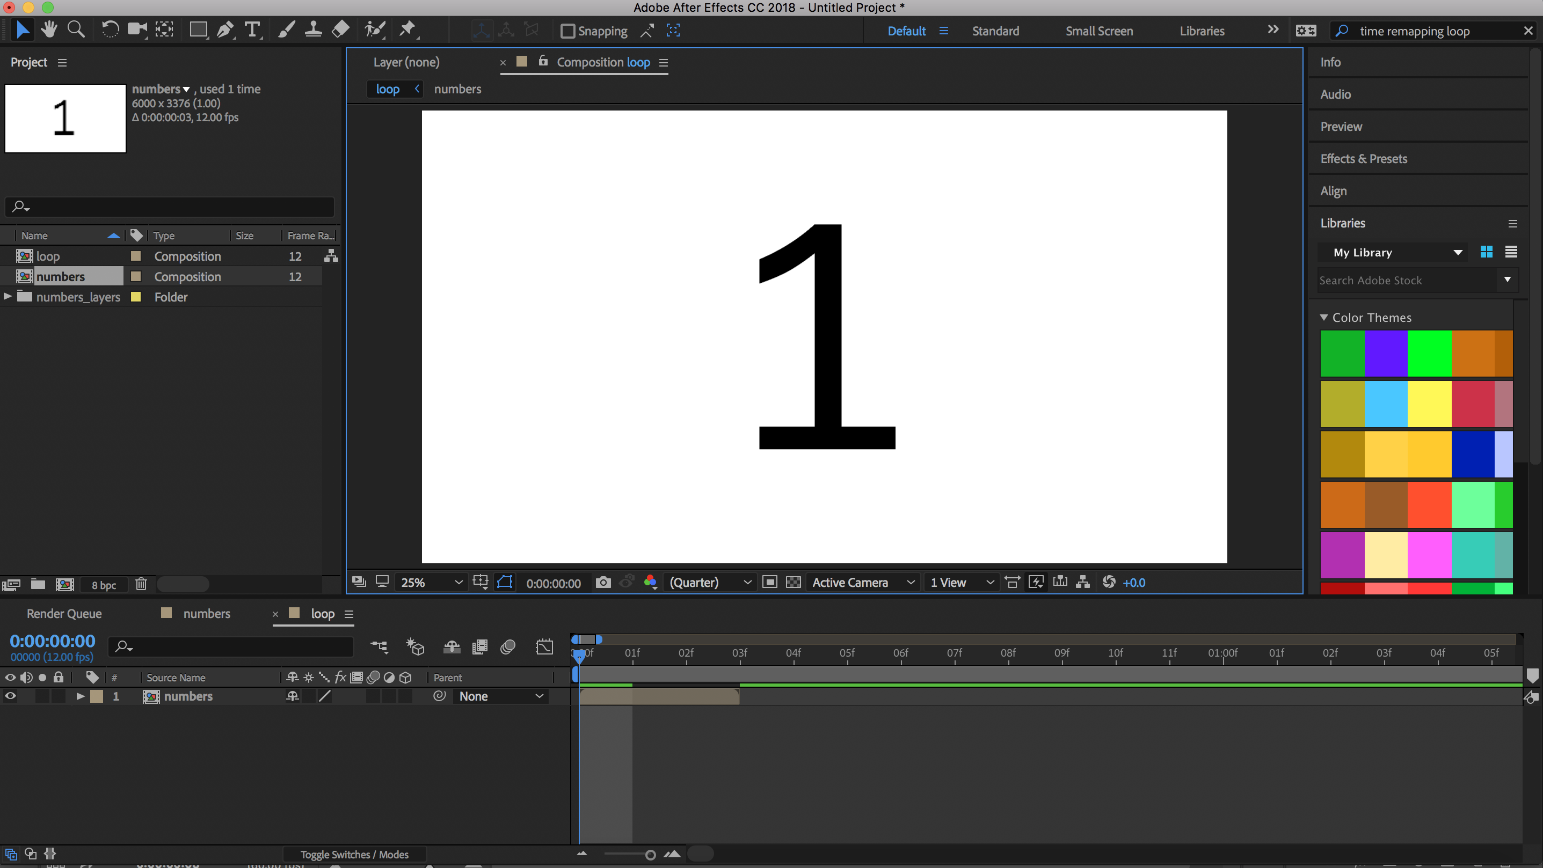Click the numbers breadcrumb tab
This screenshot has width=1543, height=868.
(x=458, y=89)
